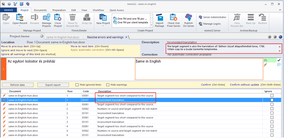
Task: Click Ignore all warnings of this kind
Action: click(21, 54)
